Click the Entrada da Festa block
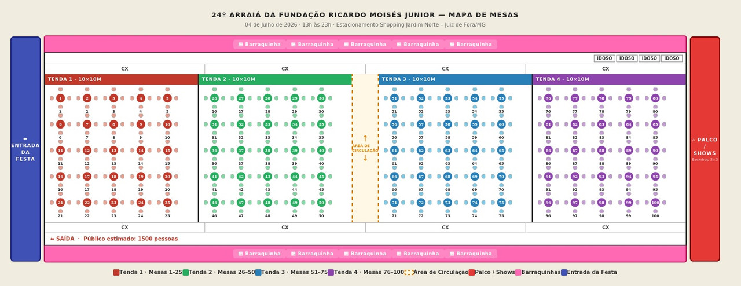This screenshot has width=741, height=286. pos(25,149)
